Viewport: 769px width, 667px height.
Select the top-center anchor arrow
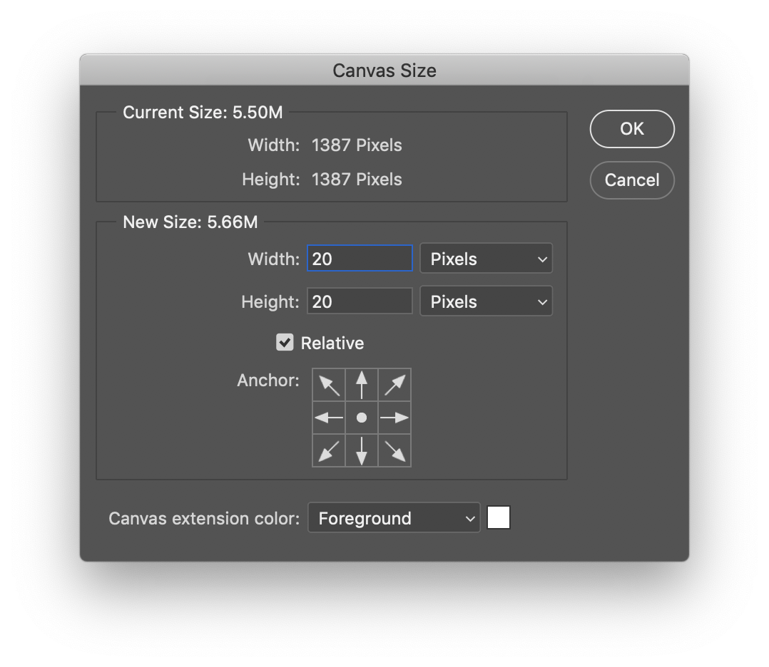(x=362, y=384)
